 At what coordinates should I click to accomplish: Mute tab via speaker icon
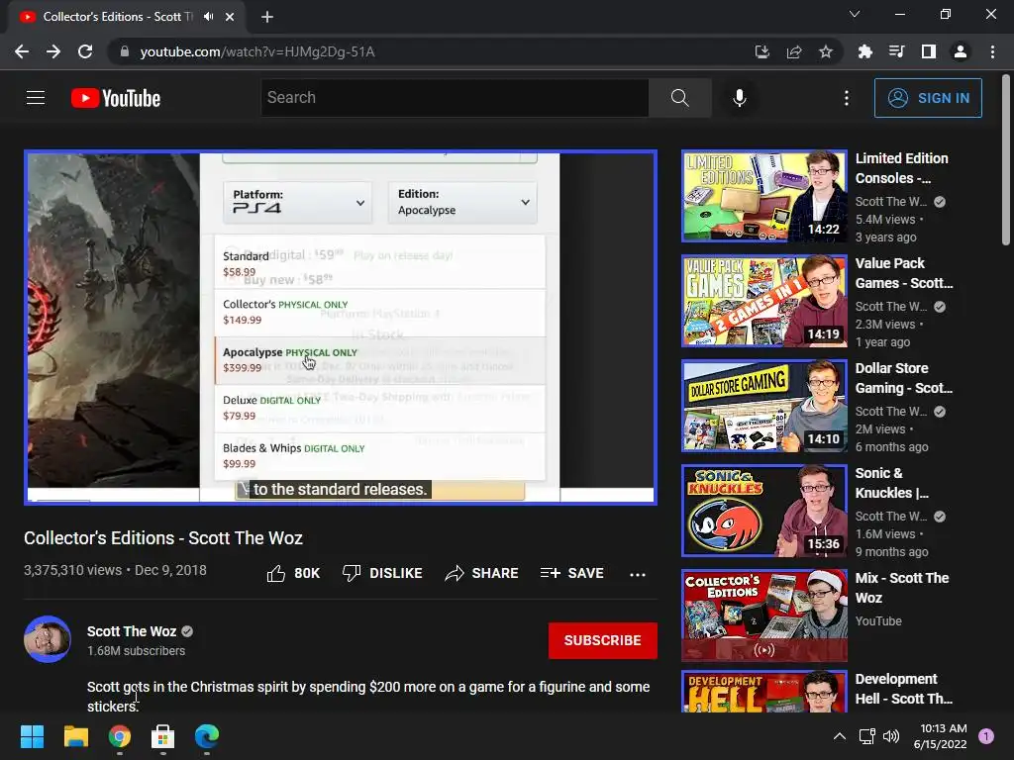coord(208,17)
